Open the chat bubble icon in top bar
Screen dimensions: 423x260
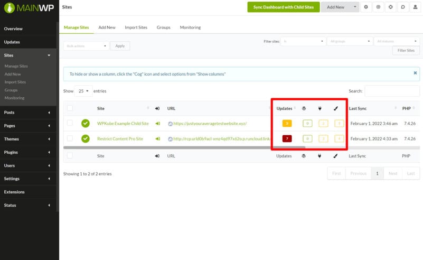pos(403,7)
